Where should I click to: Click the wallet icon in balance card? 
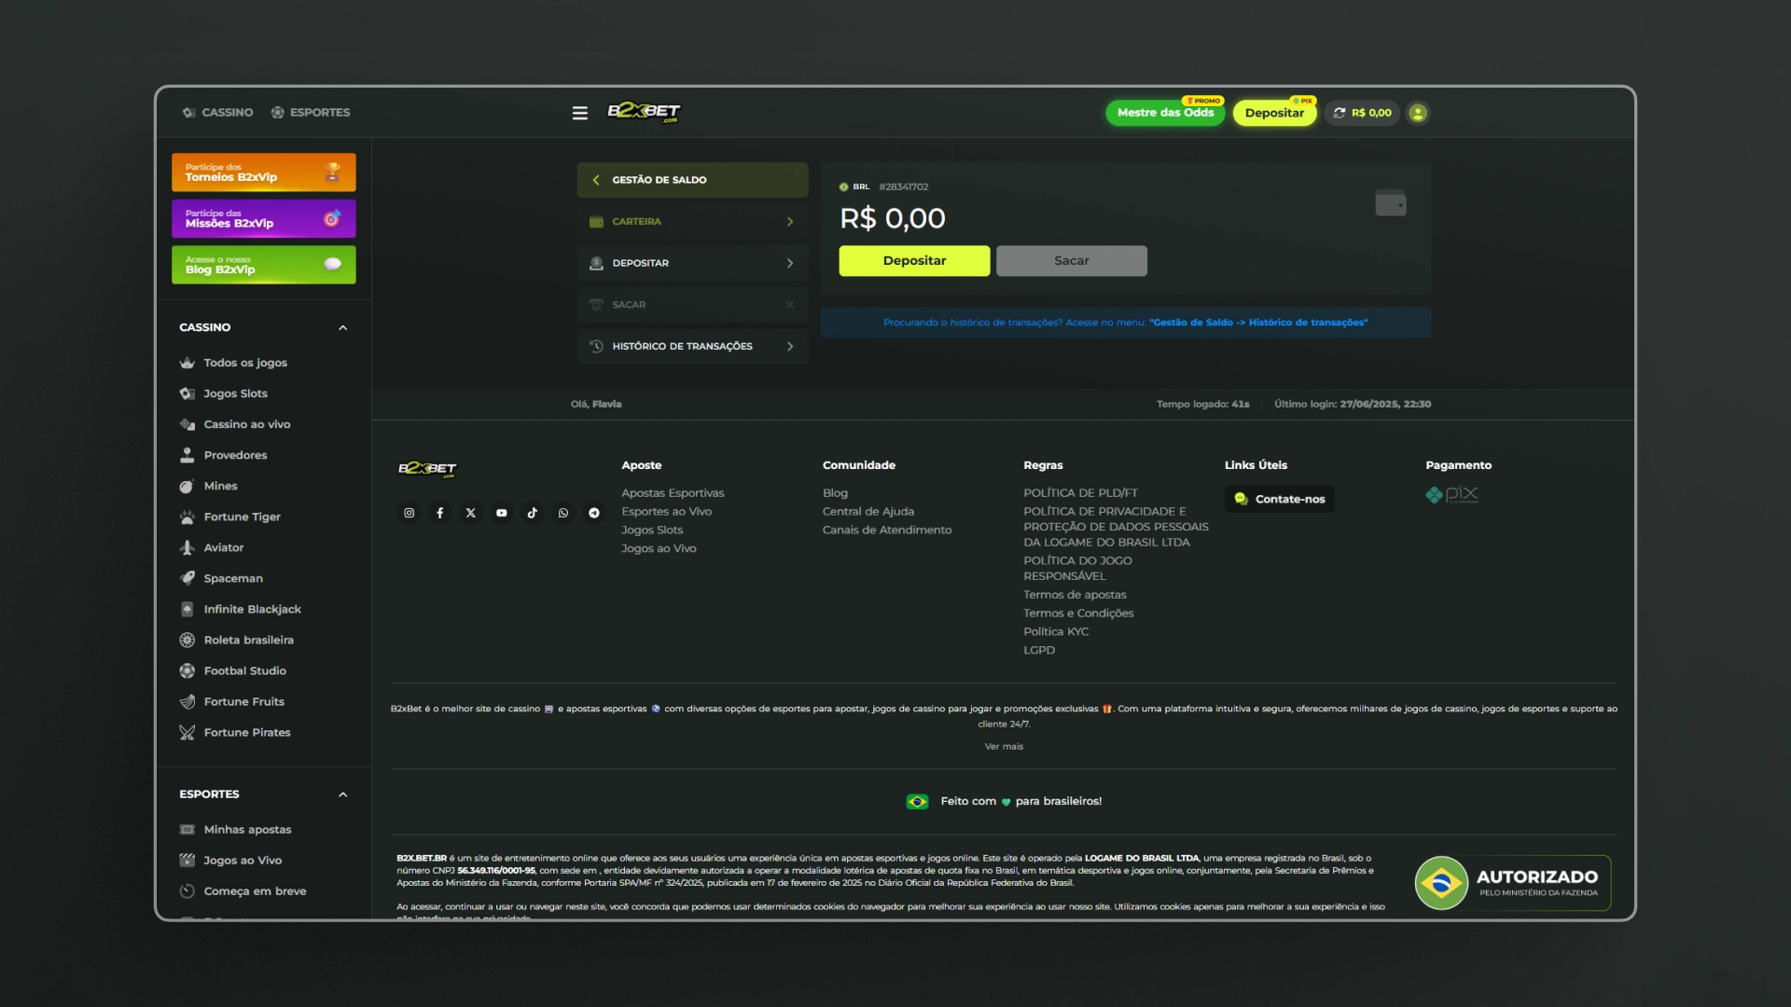1390,202
